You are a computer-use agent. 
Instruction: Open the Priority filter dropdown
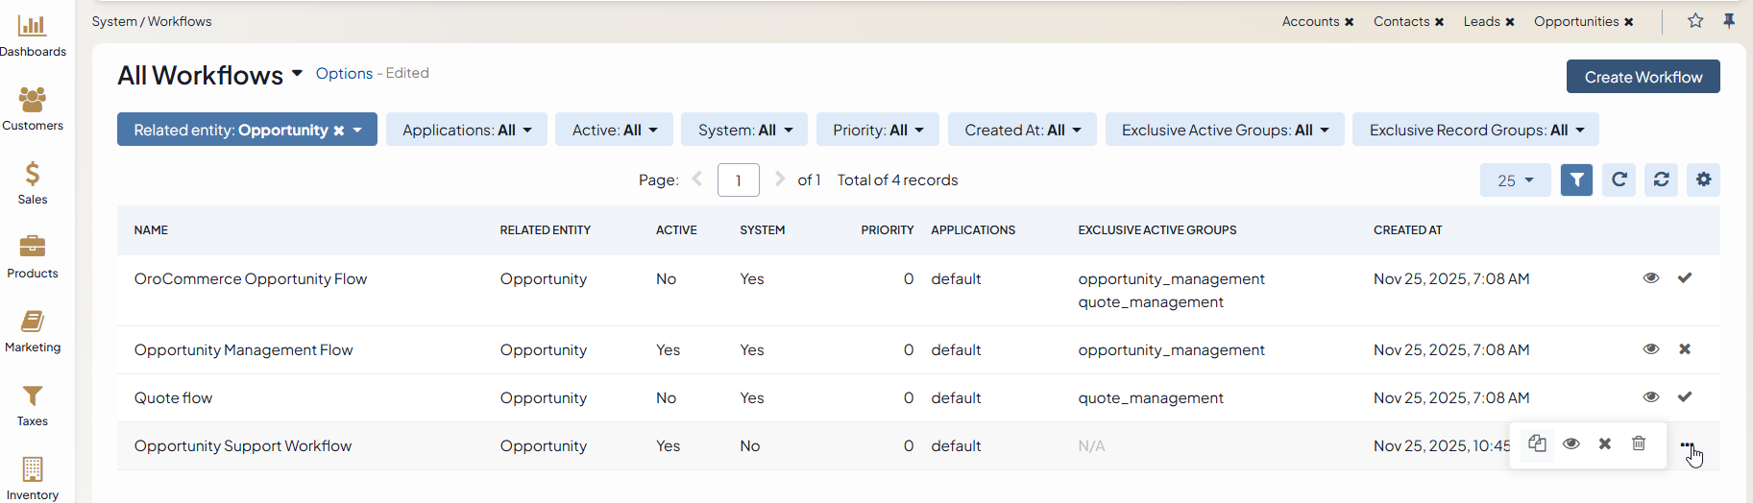[877, 130]
